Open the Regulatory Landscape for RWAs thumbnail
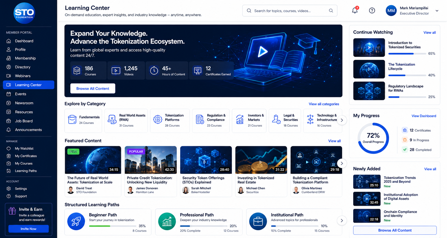 (x=369, y=91)
